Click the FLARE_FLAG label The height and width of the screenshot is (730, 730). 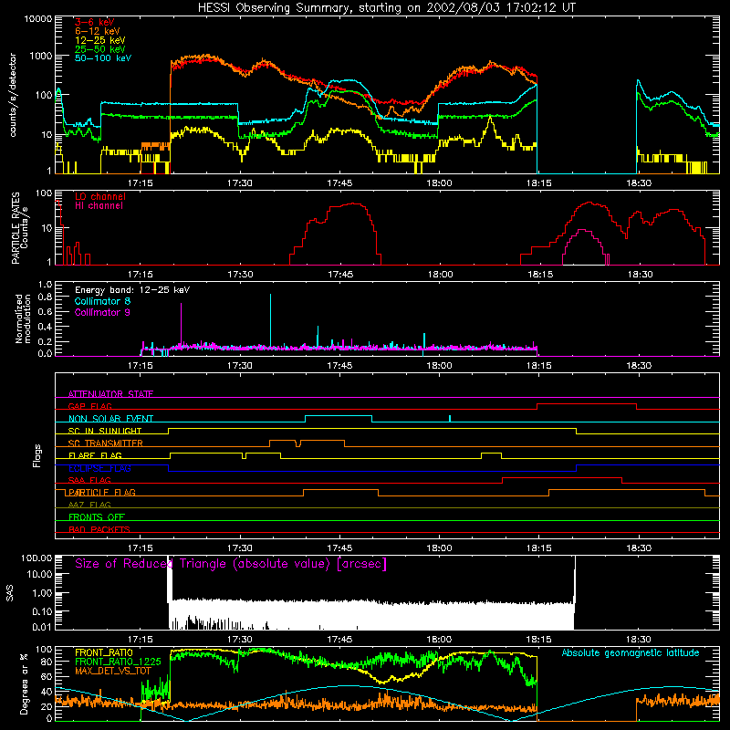(x=95, y=455)
